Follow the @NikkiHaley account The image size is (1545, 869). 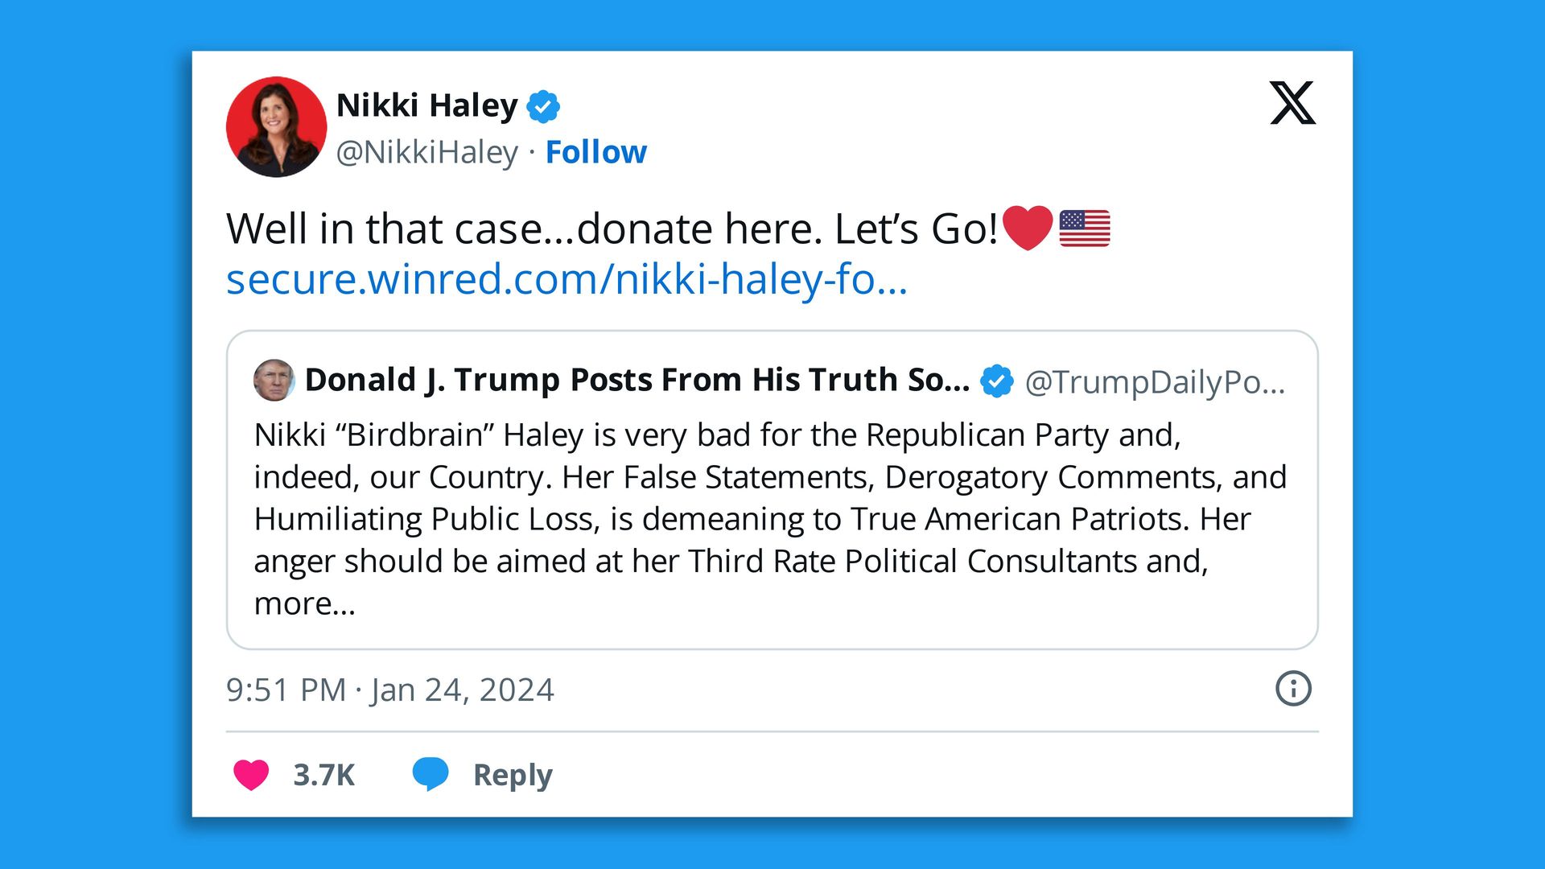tap(595, 152)
